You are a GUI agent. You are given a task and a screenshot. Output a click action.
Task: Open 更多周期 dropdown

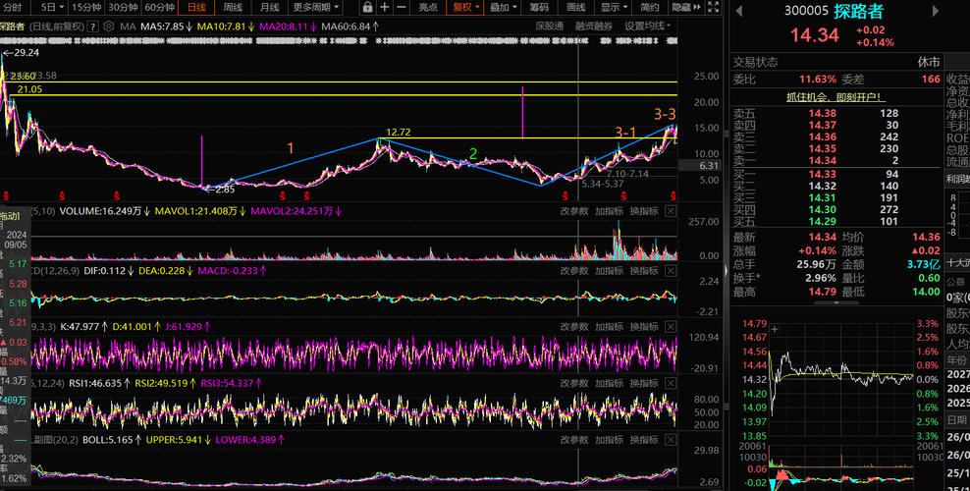(x=316, y=8)
